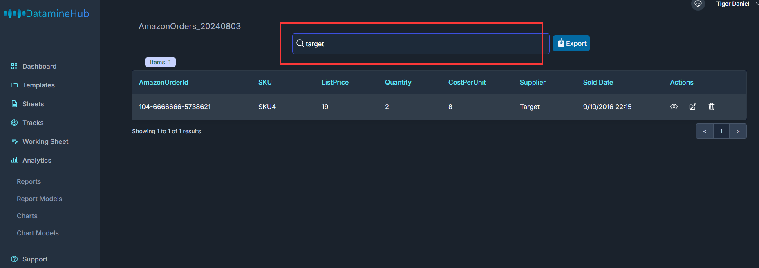This screenshot has height=268, width=759.
Task: Click the 9/19/2016 22:15 date cell
Action: coord(607,107)
